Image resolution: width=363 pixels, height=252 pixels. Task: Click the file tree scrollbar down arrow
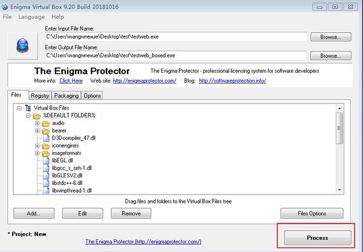[339, 190]
